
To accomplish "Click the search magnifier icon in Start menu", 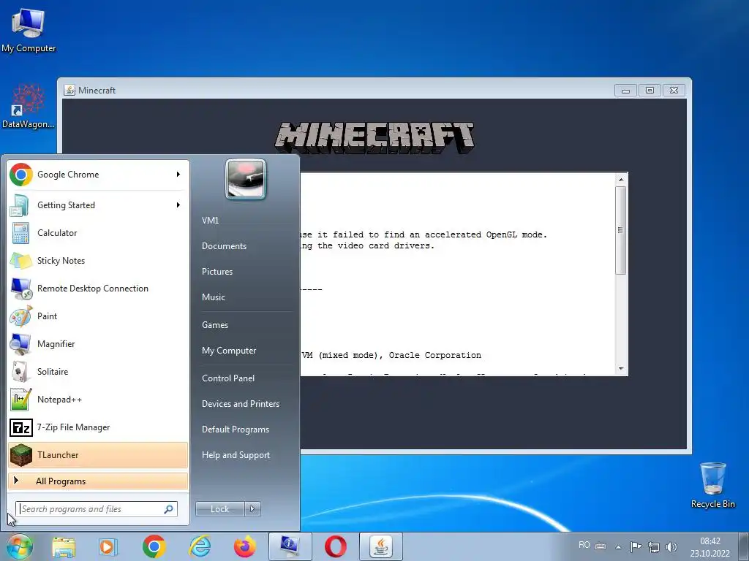I will [169, 509].
